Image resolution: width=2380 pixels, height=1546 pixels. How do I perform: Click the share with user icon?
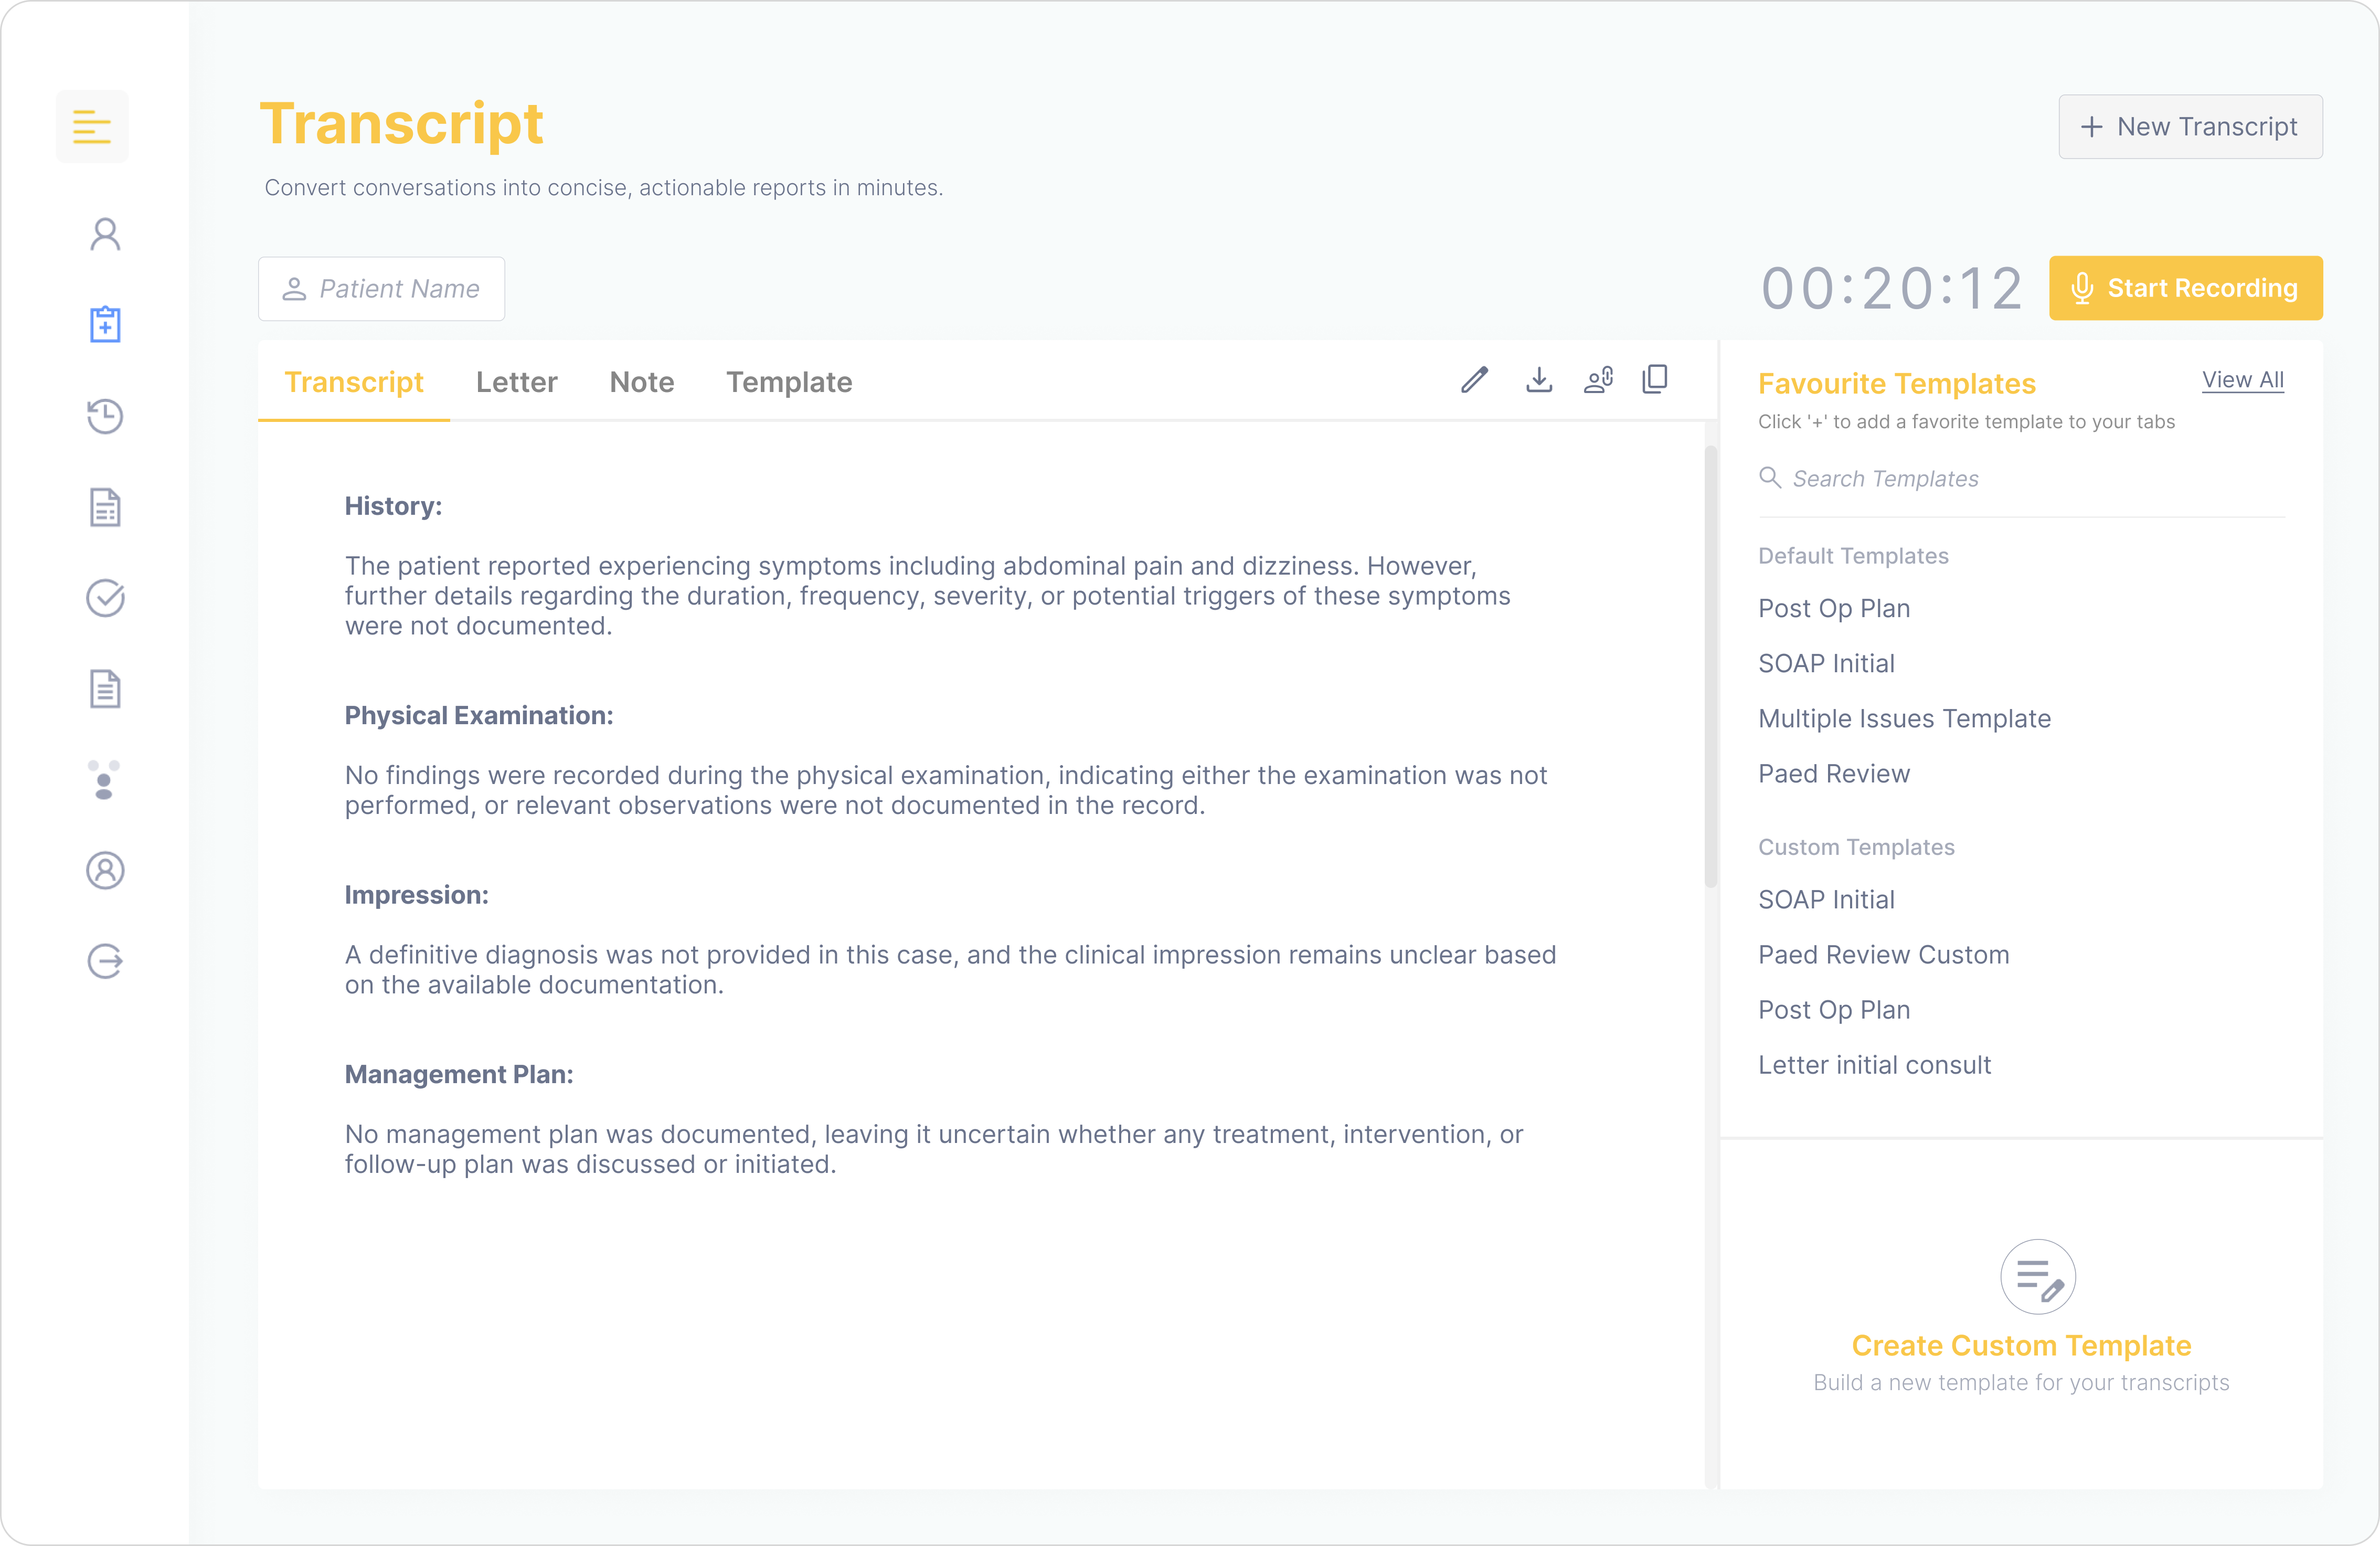(x=1598, y=380)
